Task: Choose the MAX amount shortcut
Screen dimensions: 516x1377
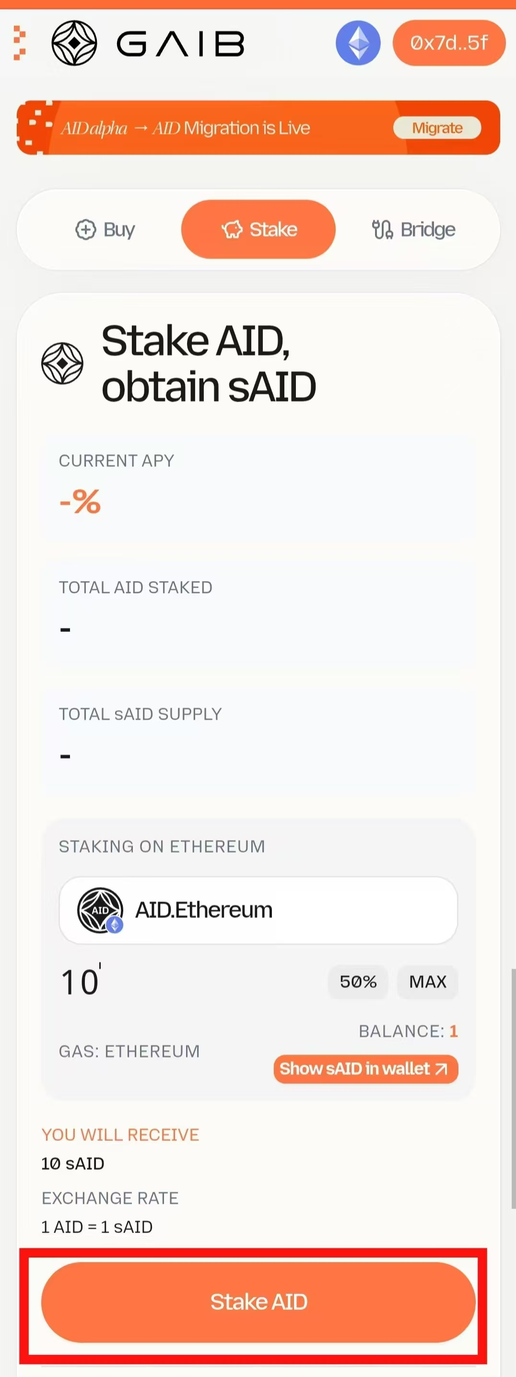Action: (x=427, y=982)
